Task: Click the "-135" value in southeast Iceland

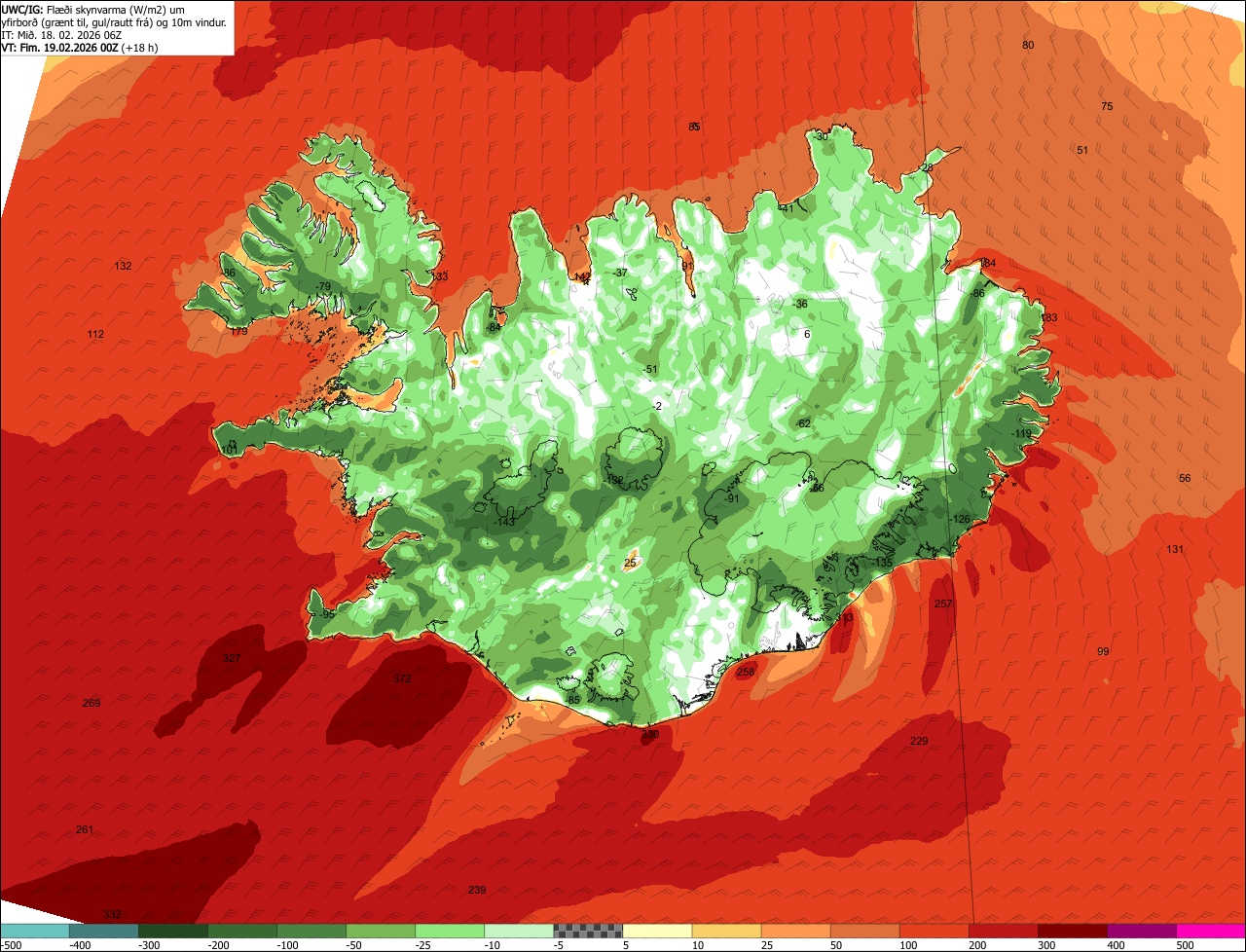Action: pyautogui.click(x=883, y=563)
